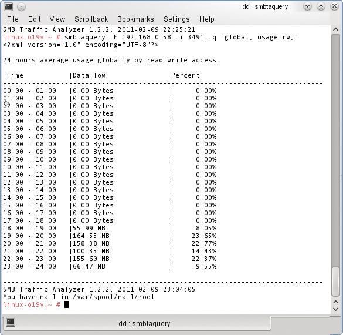343x335 pixels.
Task: Click the '22.37%' percent value
Action: coord(204,259)
